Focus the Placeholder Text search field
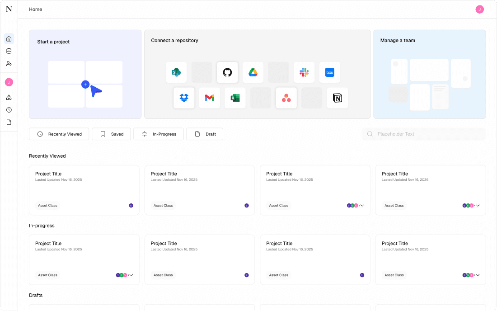This screenshot has width=497, height=311. coord(424,134)
